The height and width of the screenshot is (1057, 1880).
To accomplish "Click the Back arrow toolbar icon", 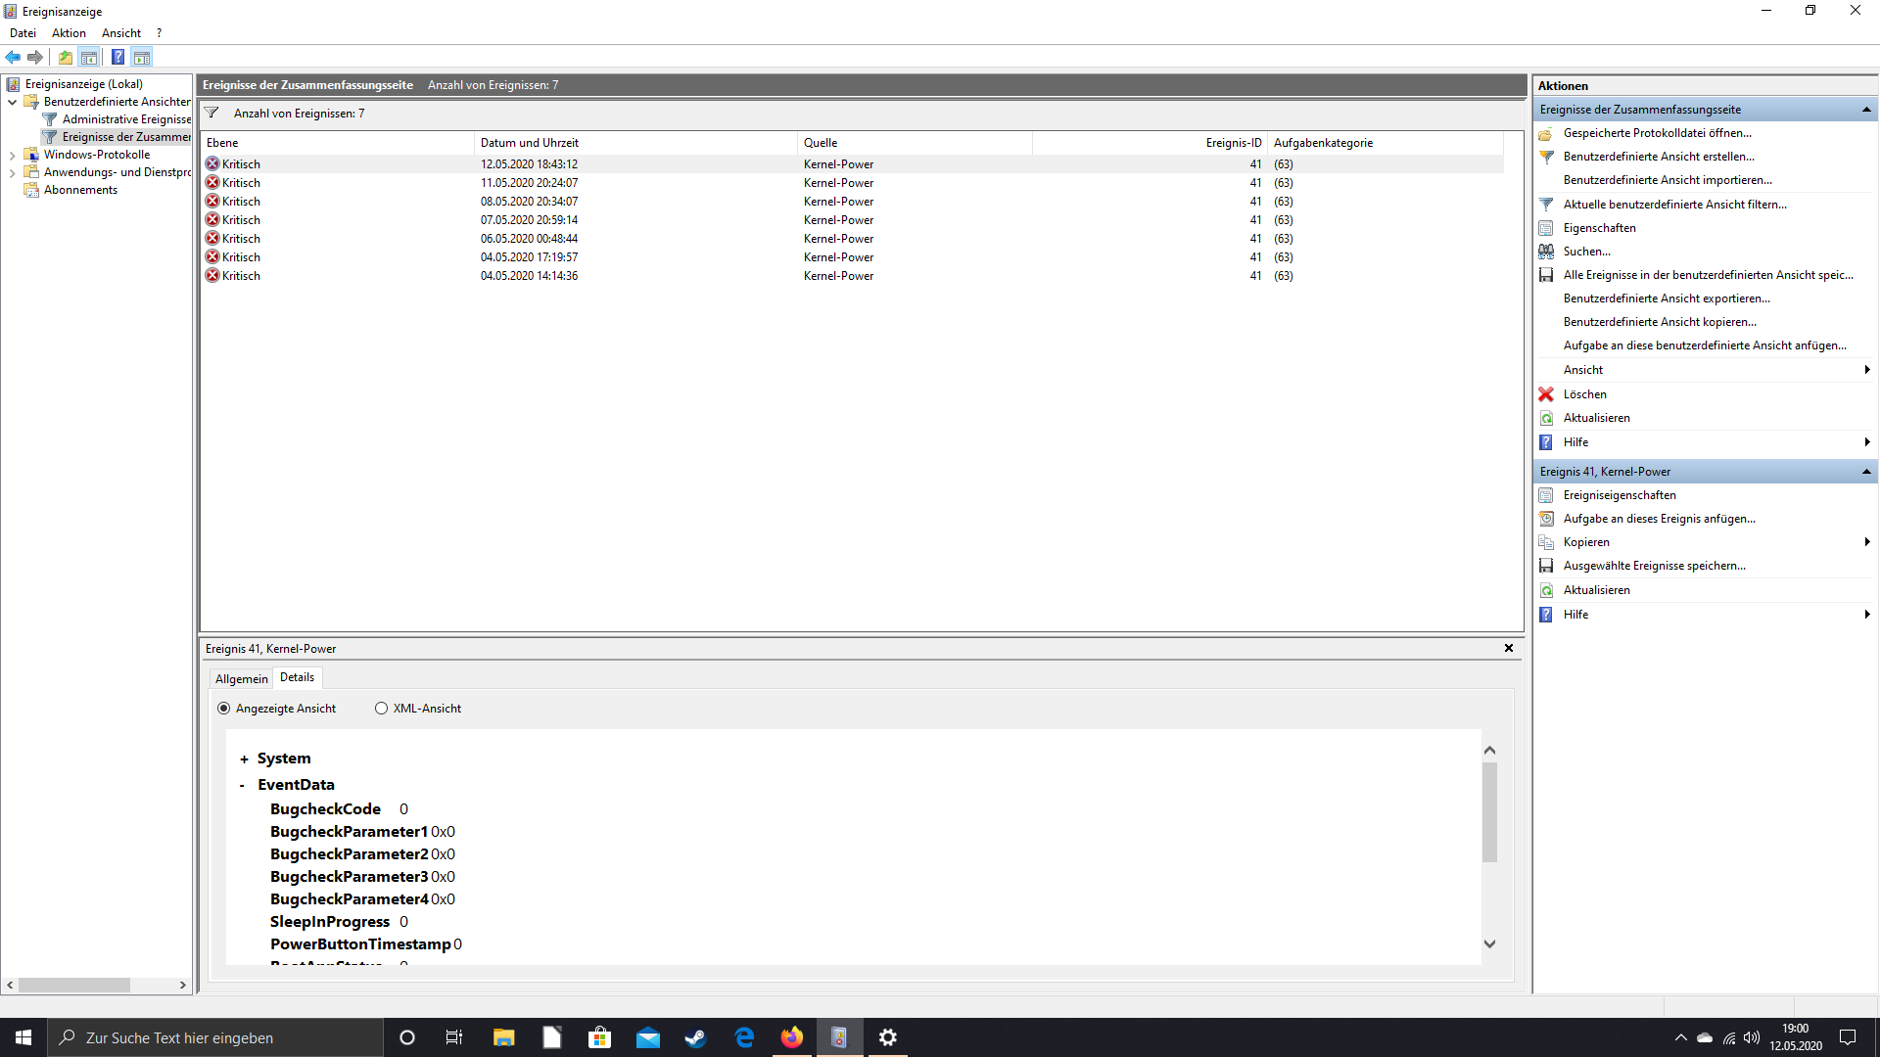I will point(13,57).
